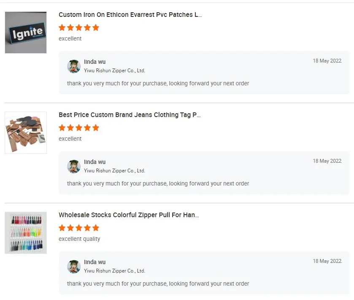Screen dimensions: 354x300
Task: Open the Yiwu Rishun Zipper company in second reply
Action: coord(114,171)
